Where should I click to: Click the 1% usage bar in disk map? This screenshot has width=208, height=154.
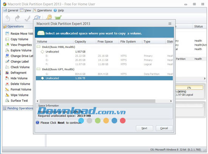[189, 88]
